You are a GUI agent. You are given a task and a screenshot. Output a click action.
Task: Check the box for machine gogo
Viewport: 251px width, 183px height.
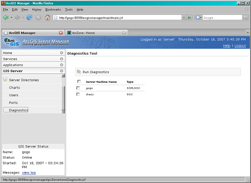[x=78, y=88]
